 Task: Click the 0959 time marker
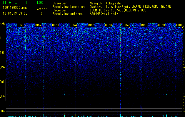click(161, 25)
